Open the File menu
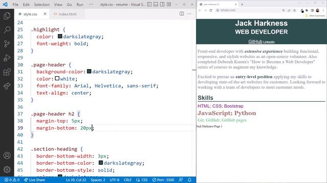327x183 pixels. [15, 5]
